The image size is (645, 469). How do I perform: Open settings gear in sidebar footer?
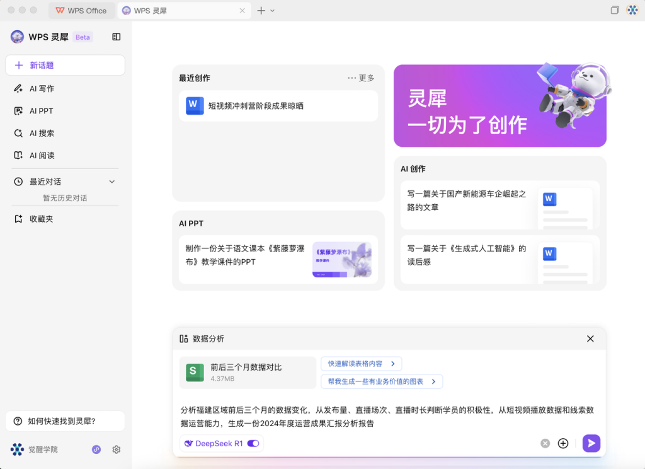click(x=117, y=449)
